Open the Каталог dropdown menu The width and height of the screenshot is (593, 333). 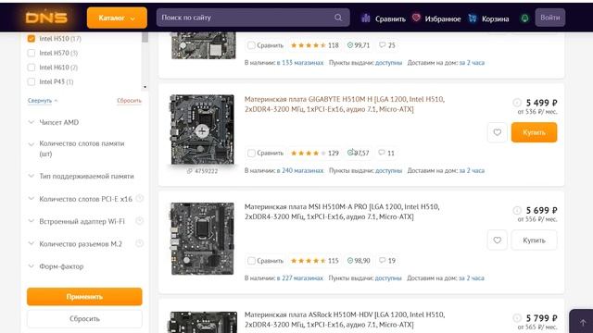[117, 18]
